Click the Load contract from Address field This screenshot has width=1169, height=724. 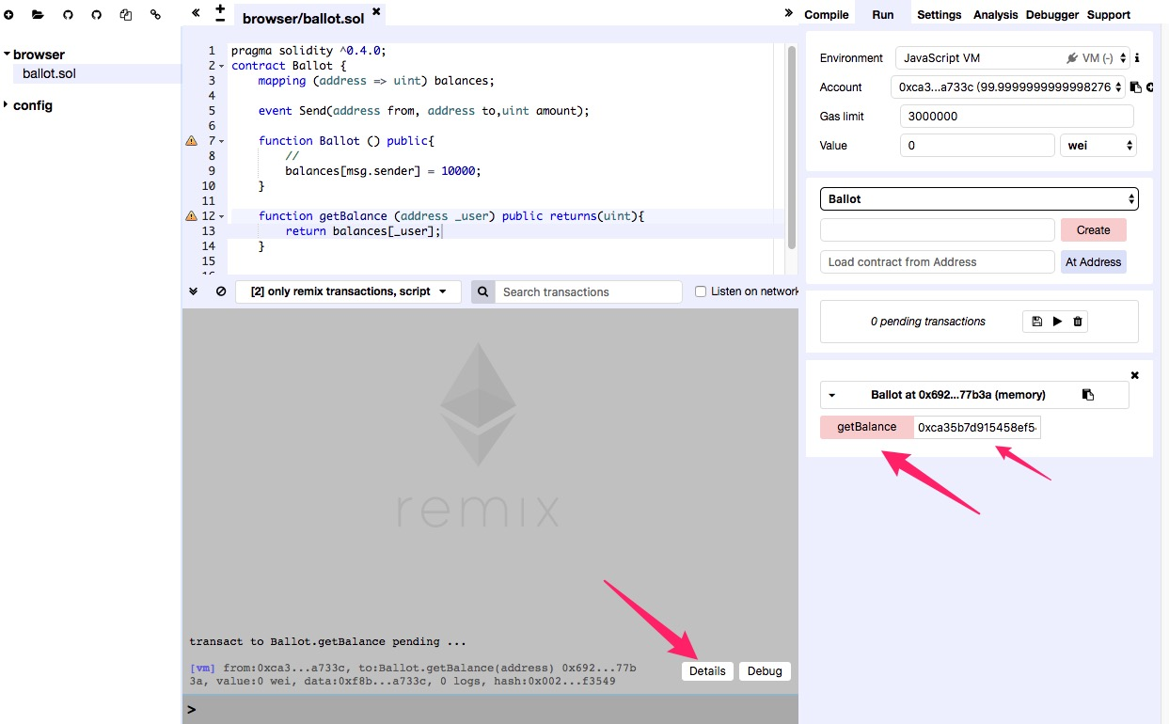938,262
